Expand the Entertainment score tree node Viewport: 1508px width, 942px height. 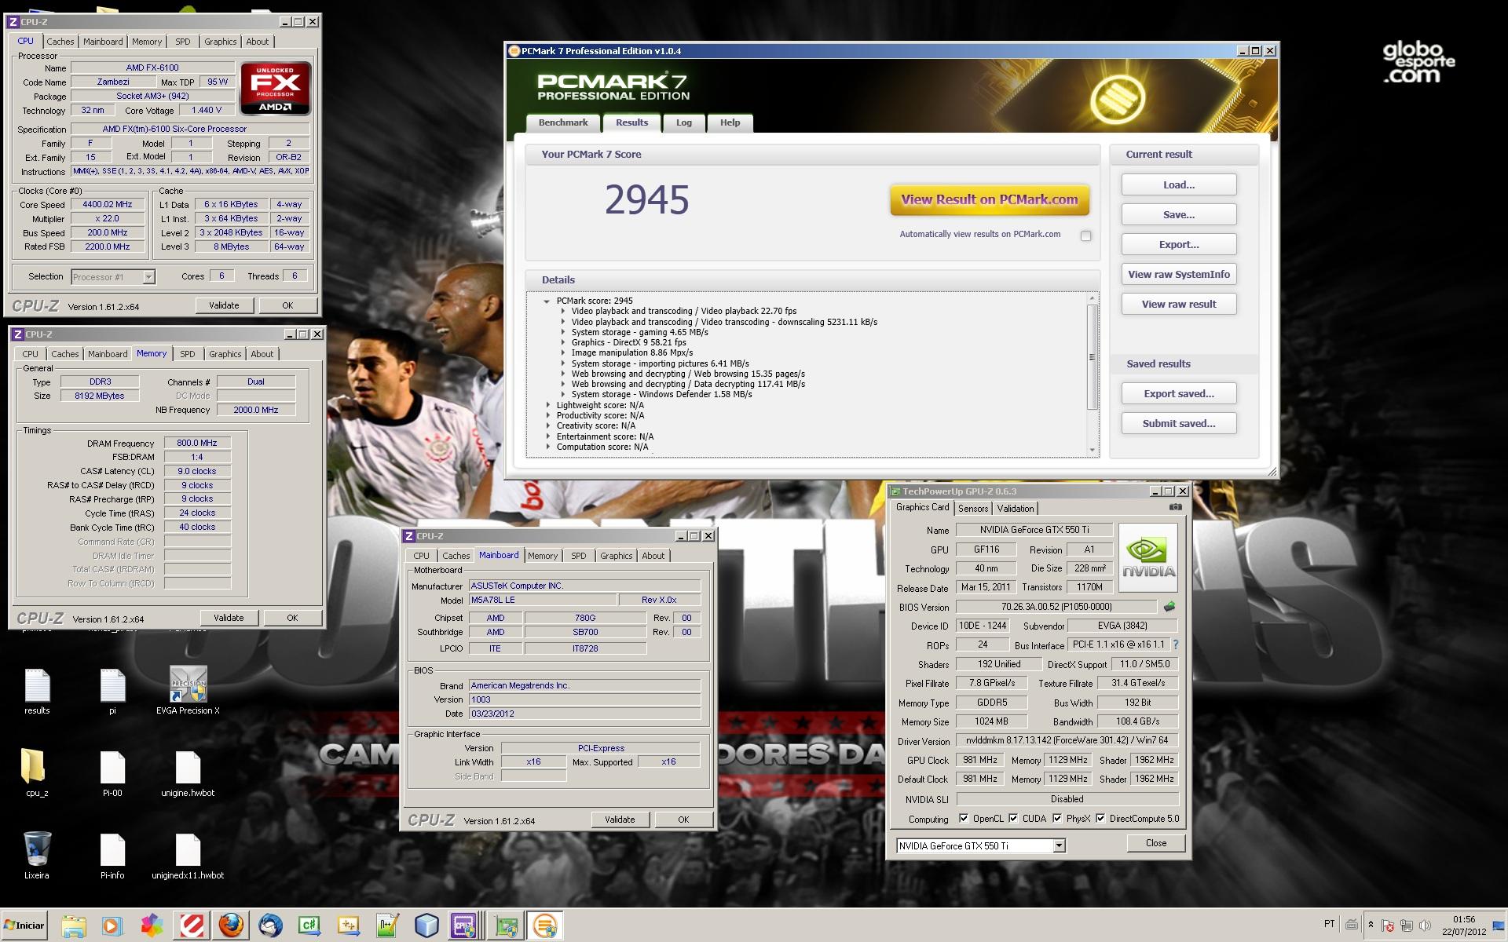point(548,436)
